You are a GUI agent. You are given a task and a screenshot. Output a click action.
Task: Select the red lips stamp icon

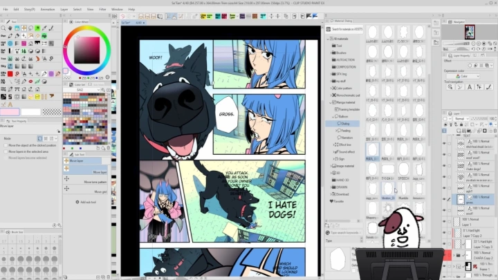(x=31, y=82)
